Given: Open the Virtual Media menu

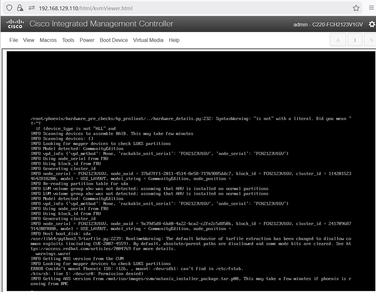Looking at the screenshot, I should point(148,40).
